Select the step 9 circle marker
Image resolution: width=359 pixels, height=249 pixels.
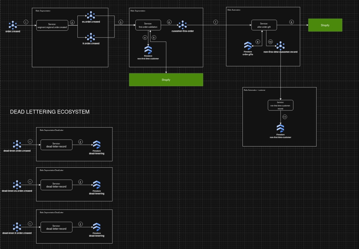[291, 22]
